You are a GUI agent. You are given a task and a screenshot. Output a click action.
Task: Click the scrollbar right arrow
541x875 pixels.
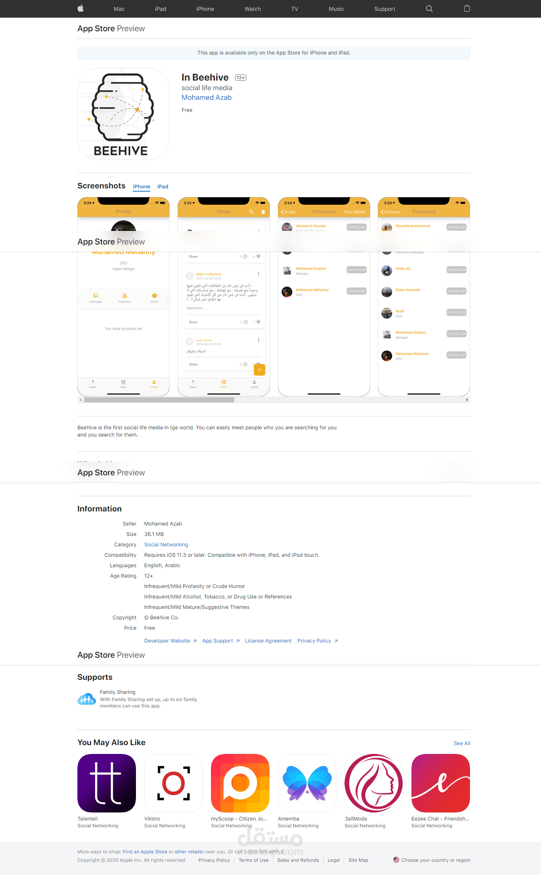467,400
